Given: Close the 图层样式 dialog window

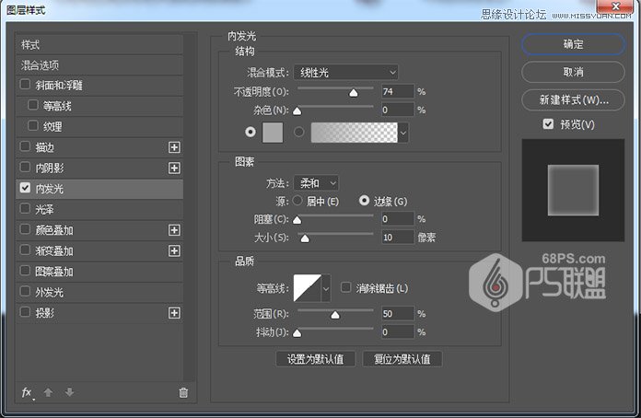Looking at the screenshot, I should click(x=615, y=6).
